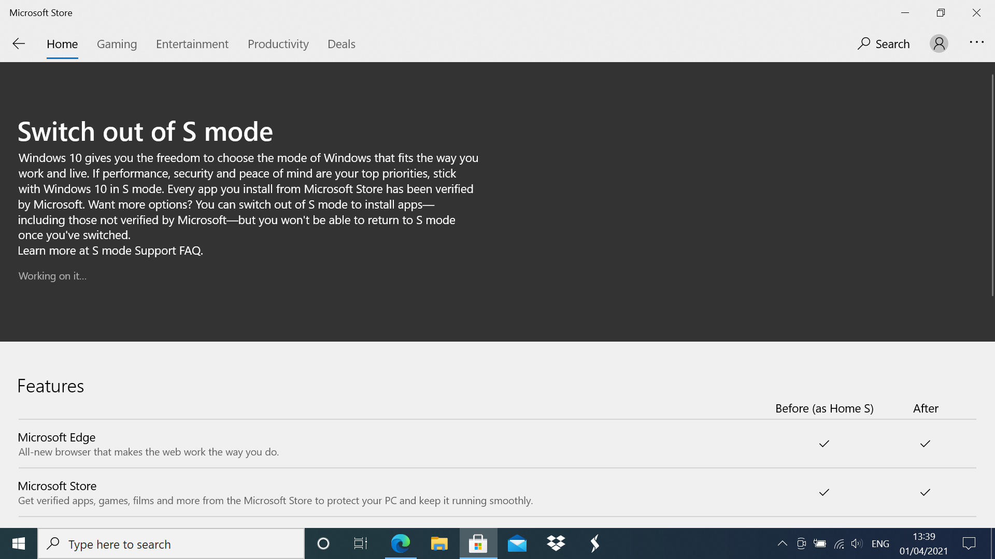Click the After column header
Image resolution: width=995 pixels, height=559 pixels.
coord(926,408)
